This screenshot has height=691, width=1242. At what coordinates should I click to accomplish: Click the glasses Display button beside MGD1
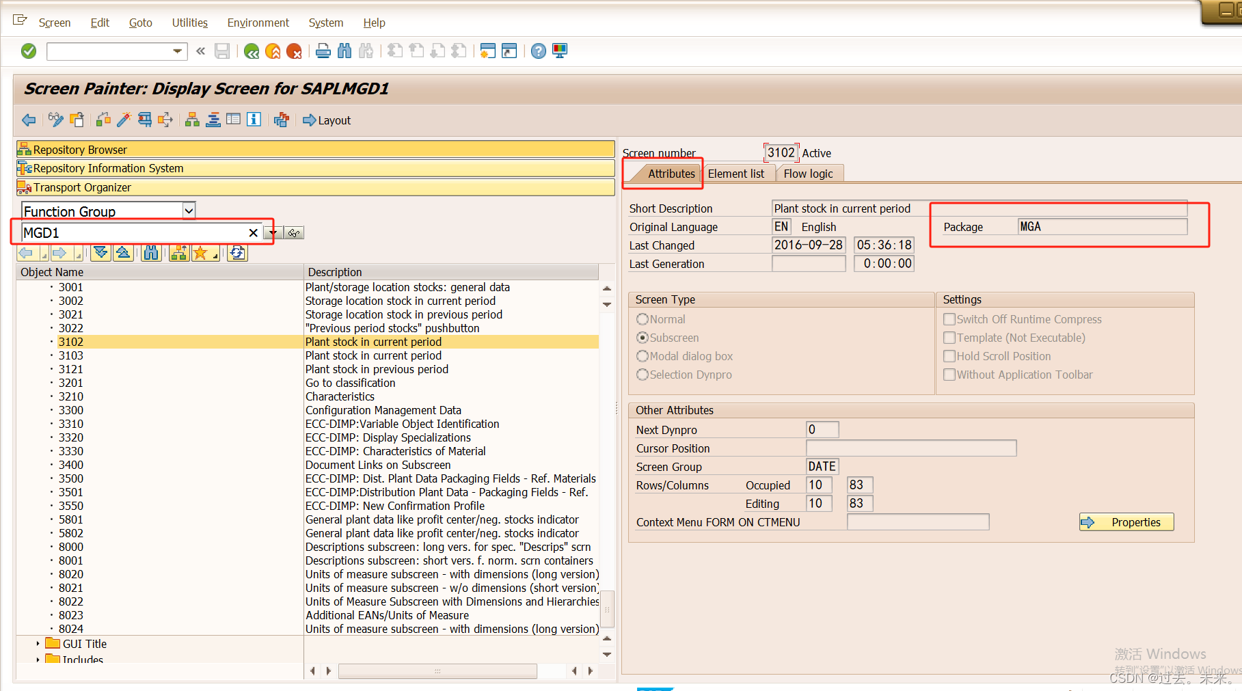[294, 233]
